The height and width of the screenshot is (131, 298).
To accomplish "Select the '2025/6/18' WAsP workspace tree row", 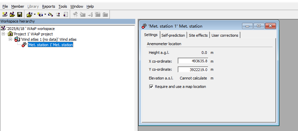I will (x=31, y=29).
